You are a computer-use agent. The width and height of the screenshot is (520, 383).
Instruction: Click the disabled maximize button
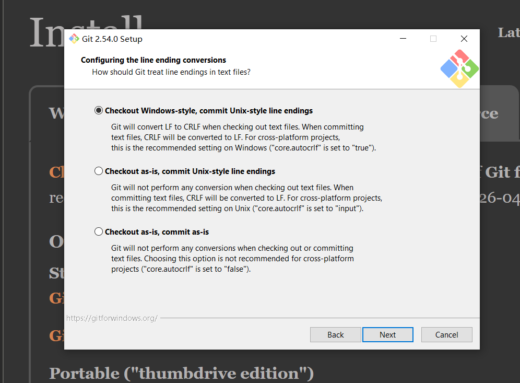point(433,39)
